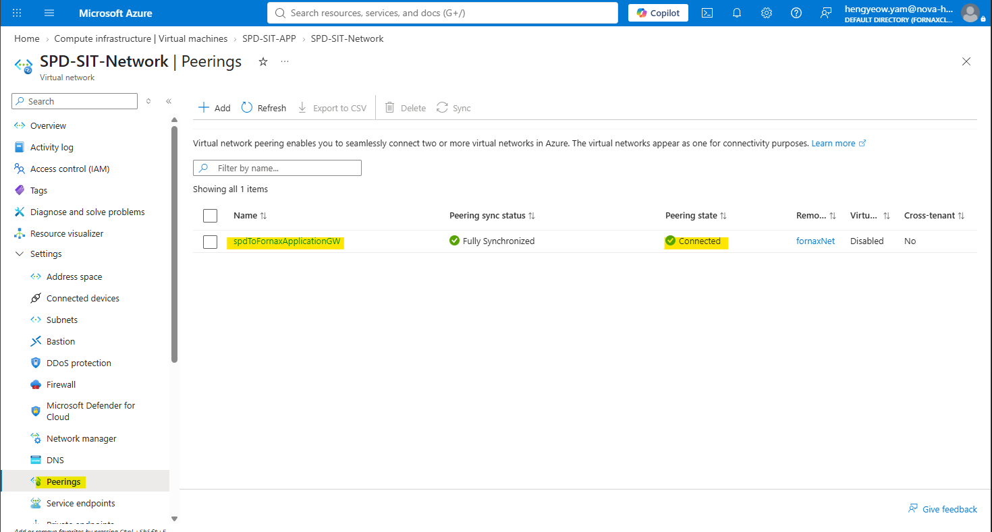Open Firewall in the left menu
Viewport: 992px width, 532px height.
61,385
